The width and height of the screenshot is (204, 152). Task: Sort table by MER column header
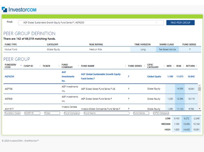pos(169,66)
